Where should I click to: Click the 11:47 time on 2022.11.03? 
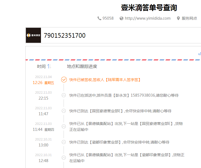click(x=43, y=114)
